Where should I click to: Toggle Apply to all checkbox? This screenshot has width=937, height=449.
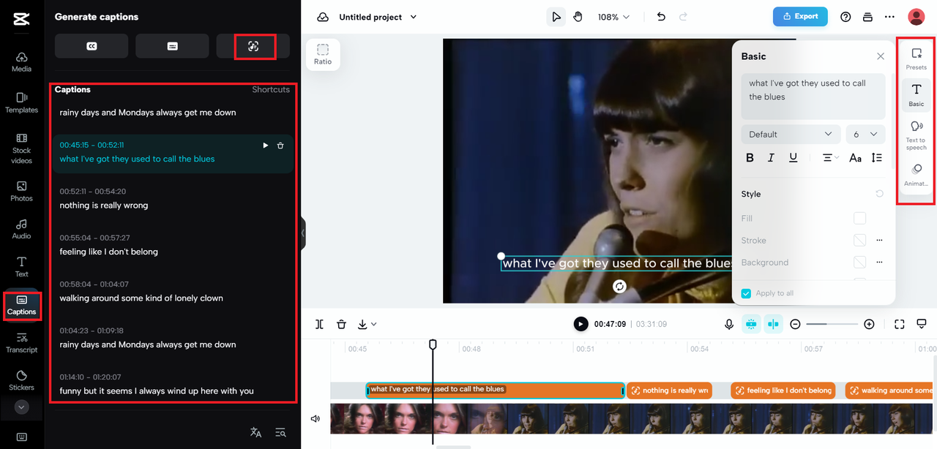(746, 293)
